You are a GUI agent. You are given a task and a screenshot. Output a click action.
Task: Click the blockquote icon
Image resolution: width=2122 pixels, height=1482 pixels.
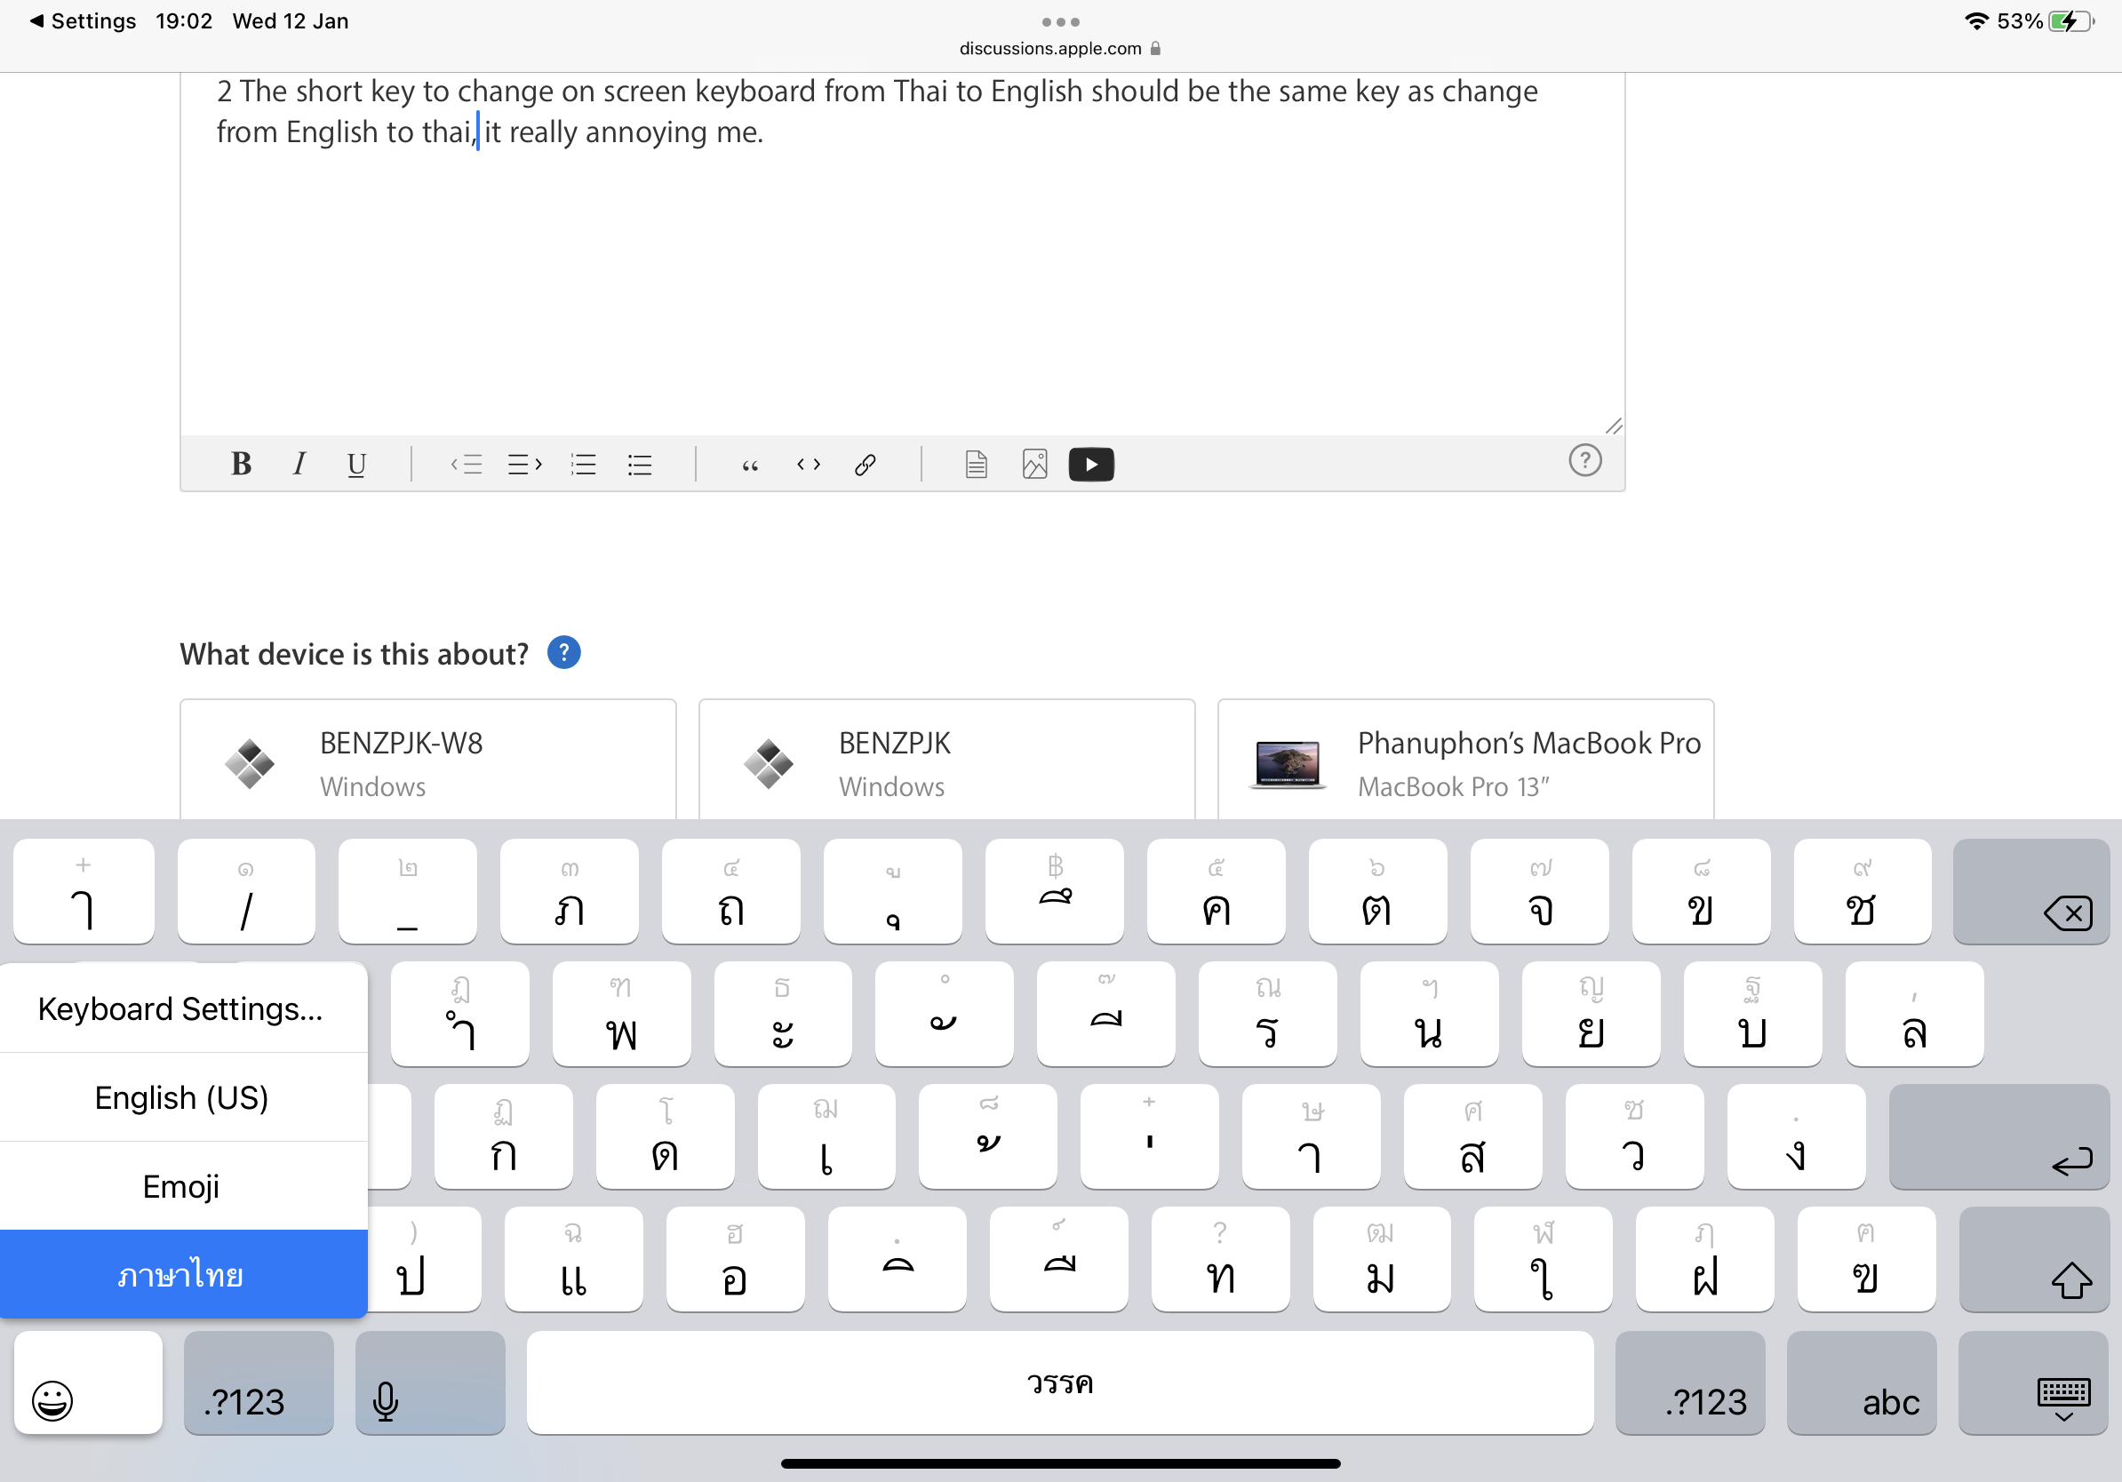coord(751,464)
